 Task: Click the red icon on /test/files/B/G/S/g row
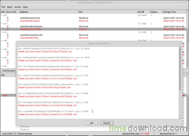click(x=8, y=38)
